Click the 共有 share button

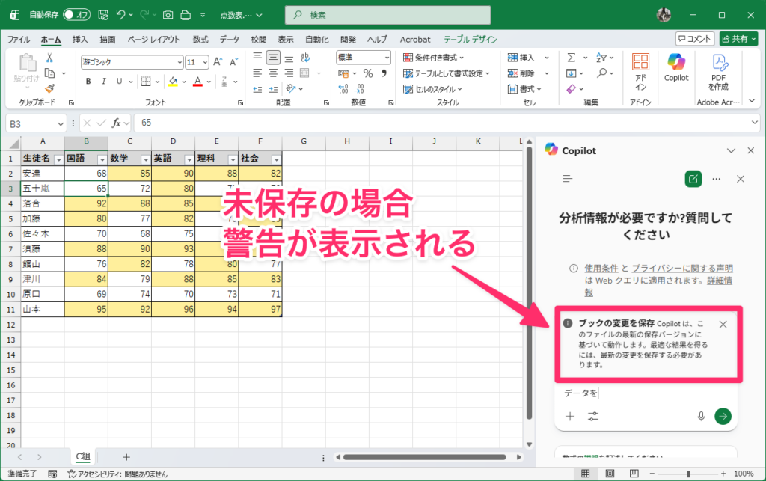[738, 39]
